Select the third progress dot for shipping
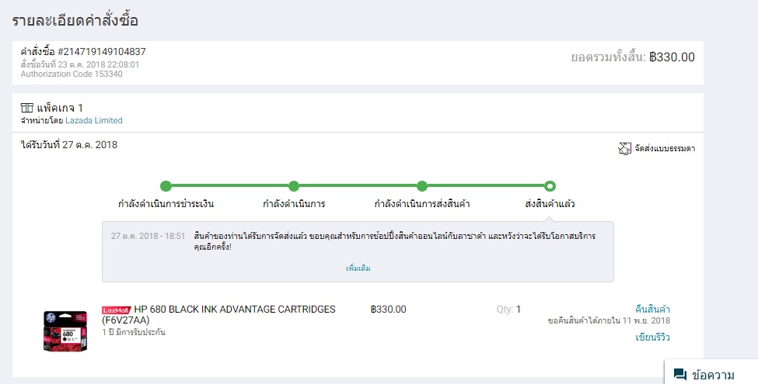Screen dimensions: 758x384 click(422, 186)
